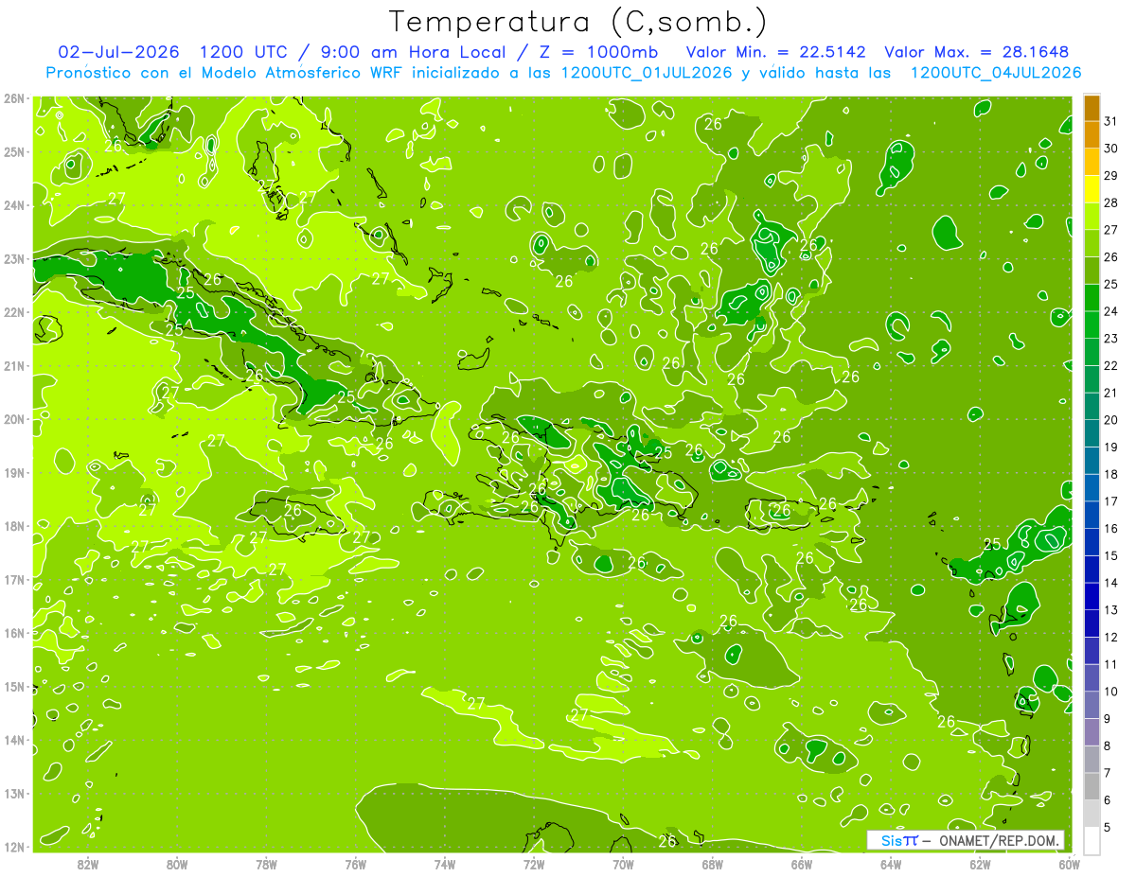This screenshot has width=1136, height=877.
Task: Click the legend value '22' on the color bar
Action: (x=1111, y=366)
